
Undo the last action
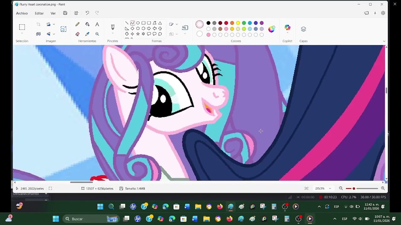87,13
